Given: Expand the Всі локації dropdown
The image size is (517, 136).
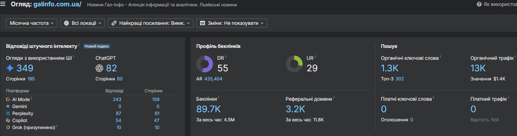Looking at the screenshot, I should [x=83, y=23].
